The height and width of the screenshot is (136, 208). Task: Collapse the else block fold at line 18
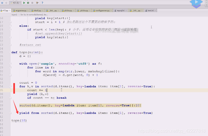(x=10, y=26)
